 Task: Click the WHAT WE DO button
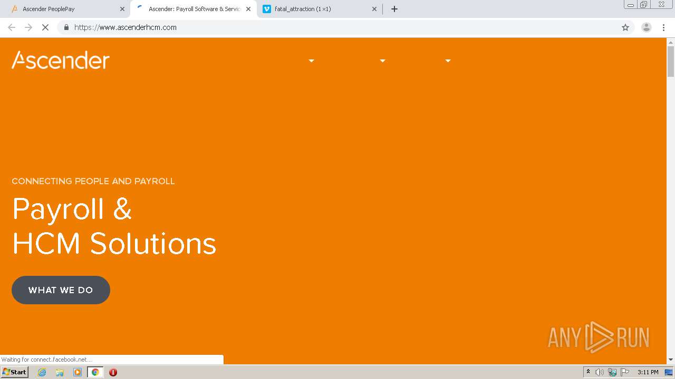tap(61, 290)
